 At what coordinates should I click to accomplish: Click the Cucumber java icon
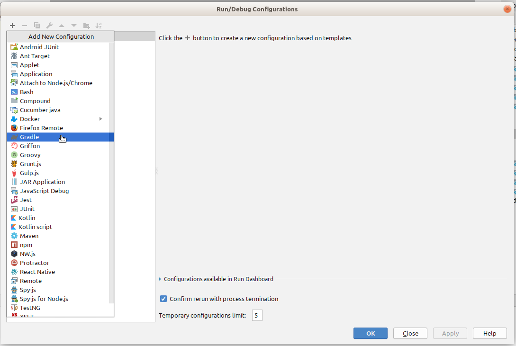(14, 110)
